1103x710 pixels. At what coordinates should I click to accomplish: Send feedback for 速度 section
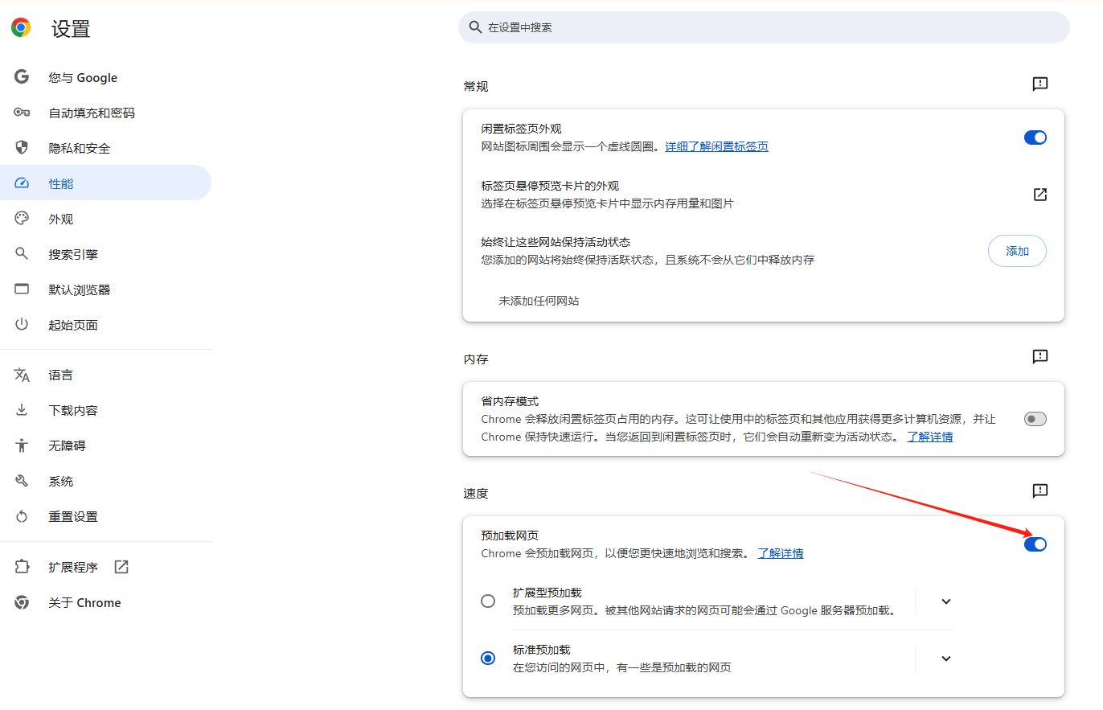1040,490
